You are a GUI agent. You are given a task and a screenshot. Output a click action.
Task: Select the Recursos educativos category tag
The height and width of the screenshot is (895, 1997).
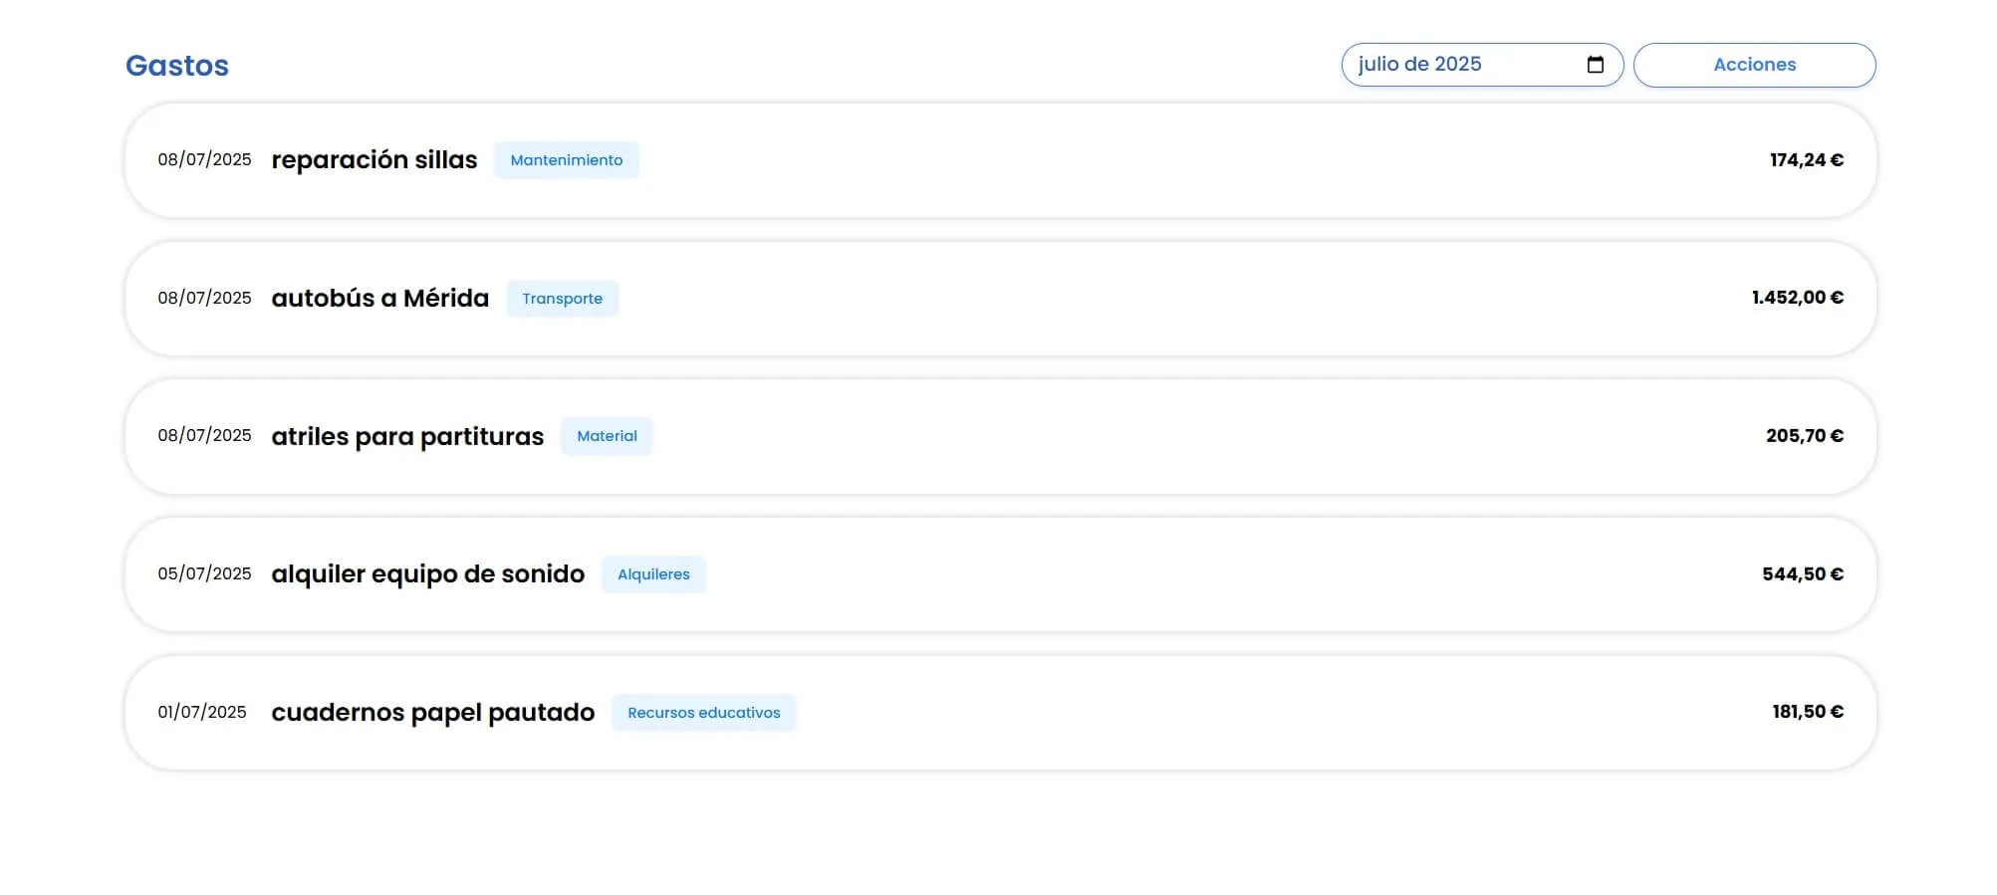[703, 713]
